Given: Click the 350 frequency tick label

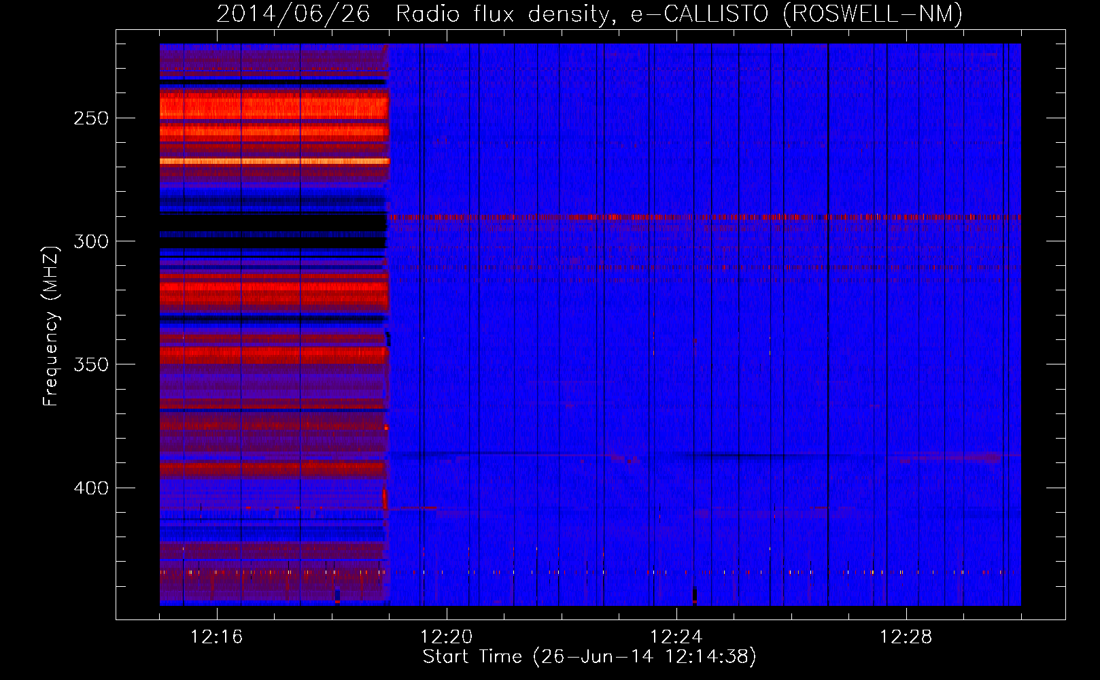Looking at the screenshot, I should 91,364.
